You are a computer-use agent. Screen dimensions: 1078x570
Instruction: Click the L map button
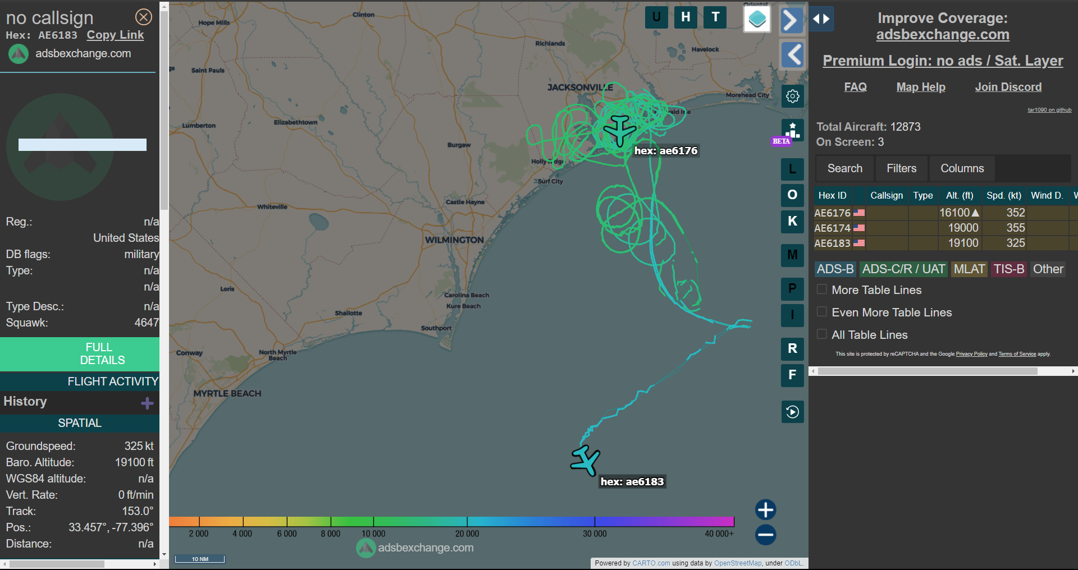pos(792,169)
